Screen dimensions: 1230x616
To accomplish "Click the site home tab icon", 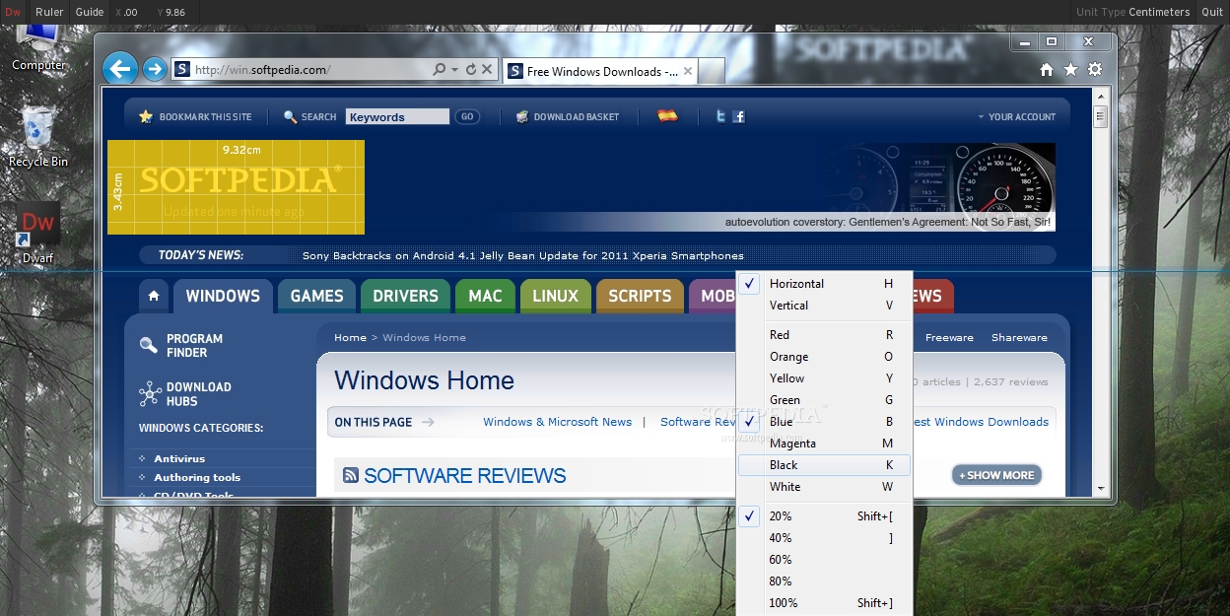I will point(154,296).
